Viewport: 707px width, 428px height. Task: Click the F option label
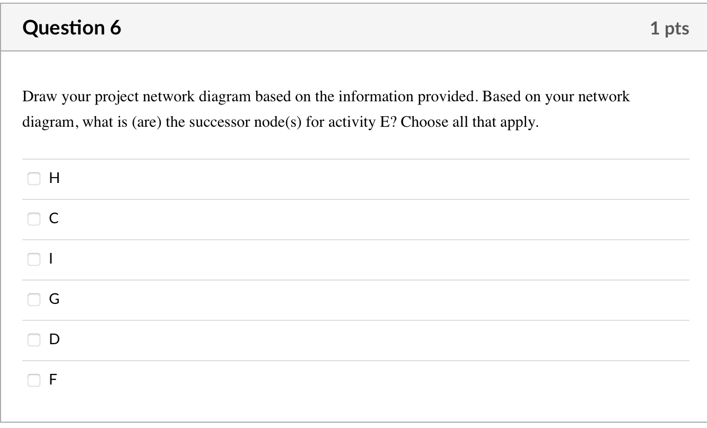click(54, 380)
